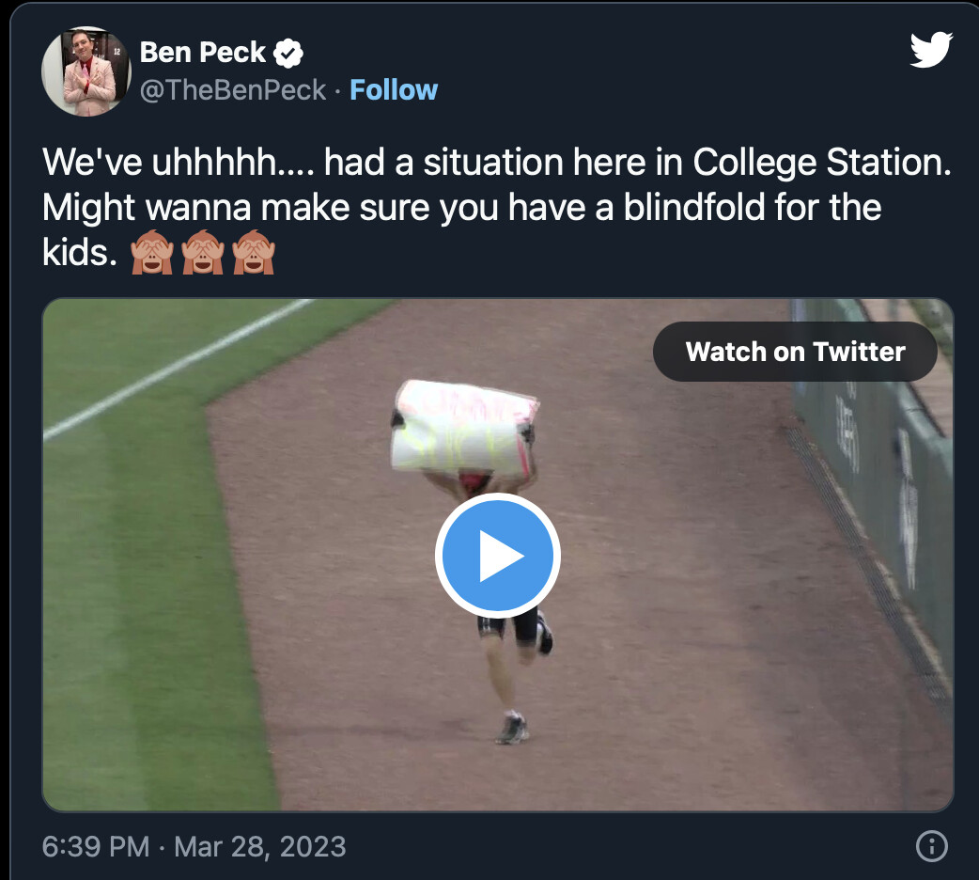Play the embedded video
The image size is (979, 880).
pos(497,556)
